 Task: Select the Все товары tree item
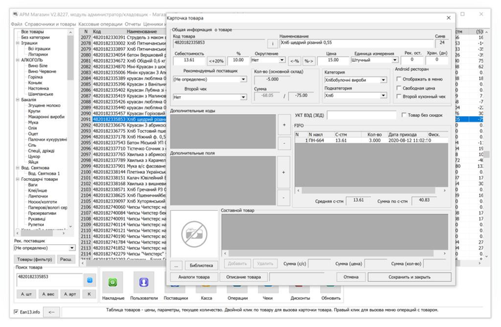32,31
